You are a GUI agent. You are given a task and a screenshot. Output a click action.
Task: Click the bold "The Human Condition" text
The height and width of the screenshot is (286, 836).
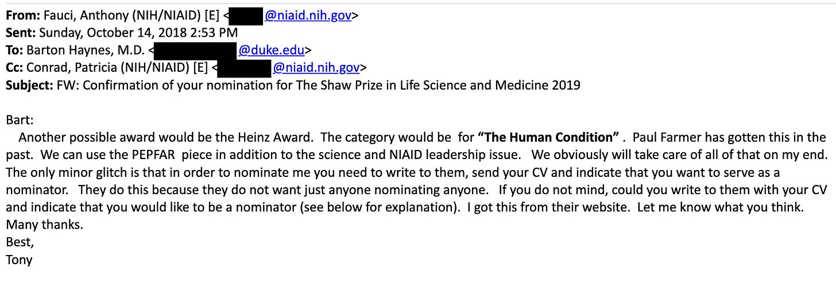pyautogui.click(x=548, y=137)
